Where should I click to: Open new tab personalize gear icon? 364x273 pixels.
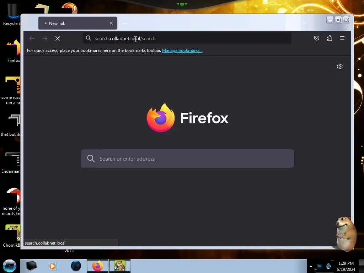pyautogui.click(x=339, y=66)
